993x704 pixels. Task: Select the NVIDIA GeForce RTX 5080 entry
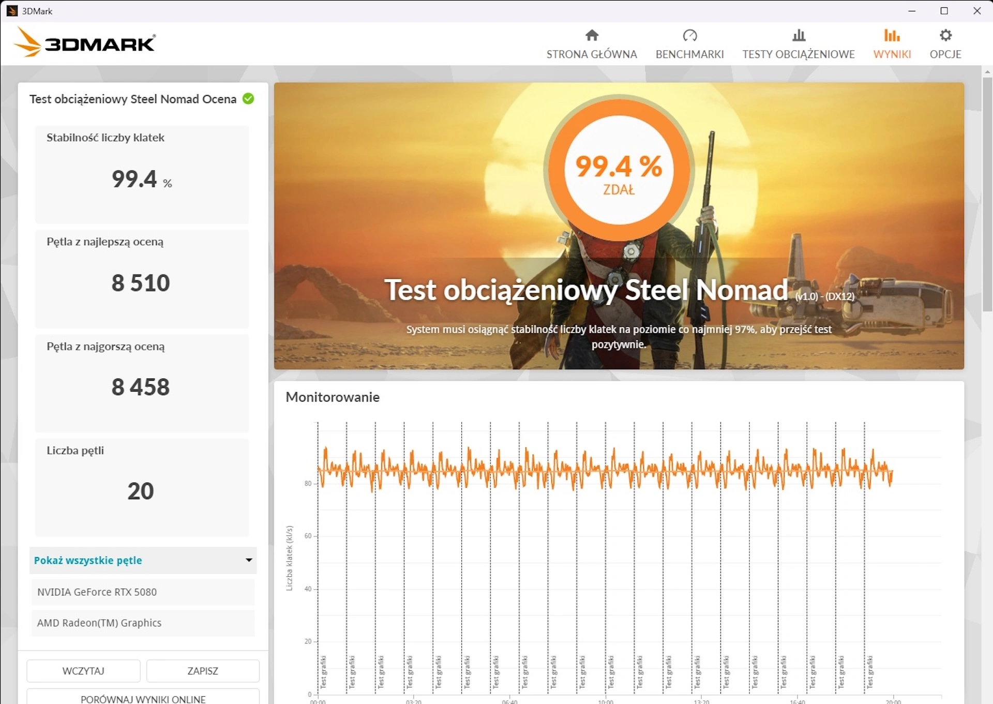(x=143, y=592)
